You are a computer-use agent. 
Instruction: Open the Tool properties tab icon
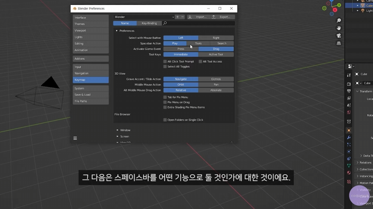click(x=349, y=75)
